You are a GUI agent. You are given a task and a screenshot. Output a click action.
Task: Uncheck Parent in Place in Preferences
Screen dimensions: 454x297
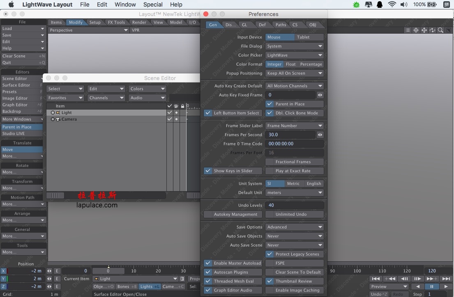point(295,104)
